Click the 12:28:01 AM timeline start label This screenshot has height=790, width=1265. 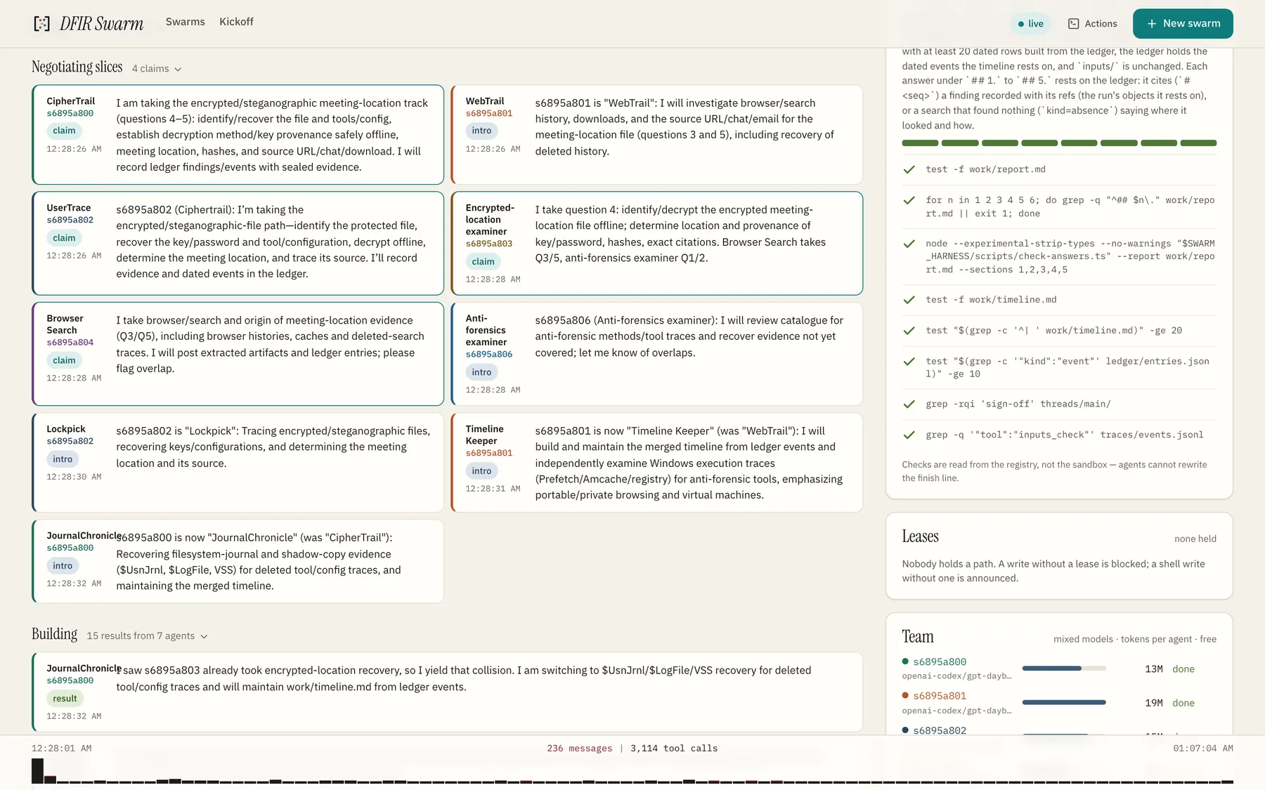click(62, 749)
